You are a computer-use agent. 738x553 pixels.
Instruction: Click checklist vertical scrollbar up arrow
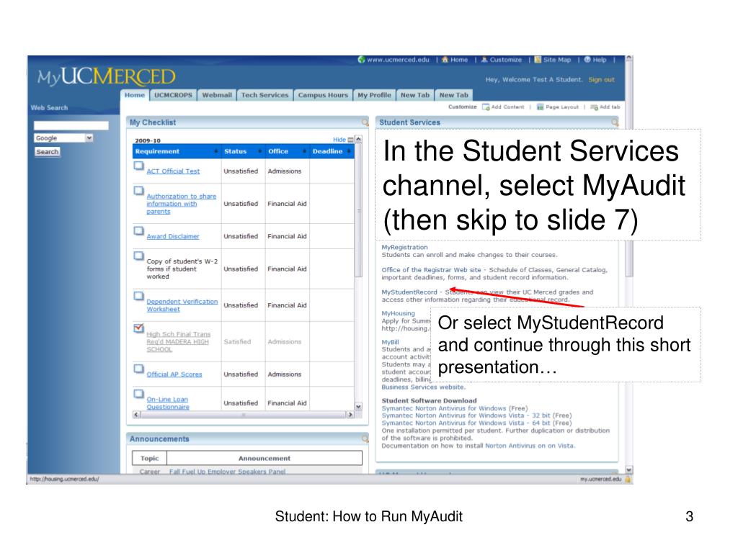[358, 139]
